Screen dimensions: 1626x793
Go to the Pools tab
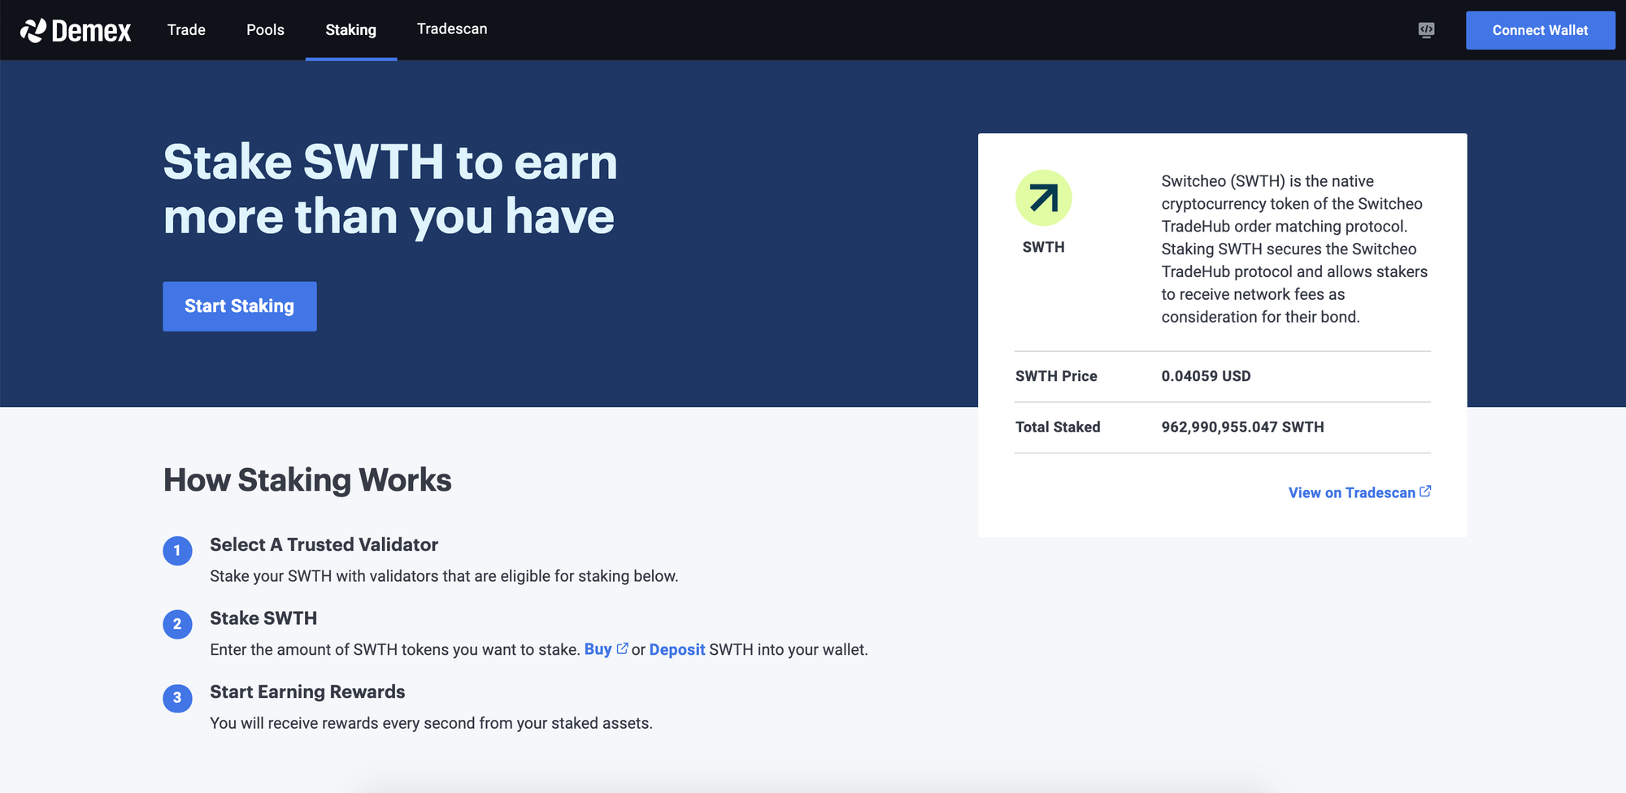coord(265,30)
